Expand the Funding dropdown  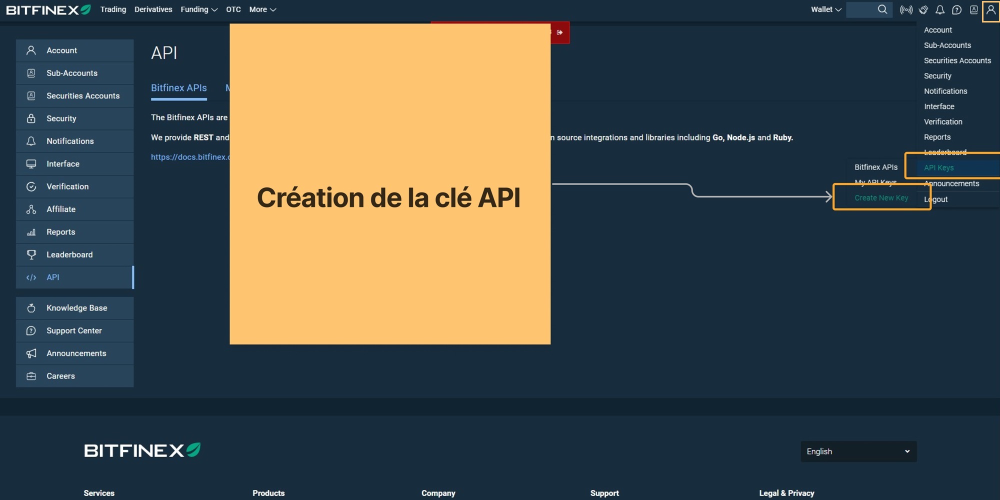pyautogui.click(x=199, y=9)
